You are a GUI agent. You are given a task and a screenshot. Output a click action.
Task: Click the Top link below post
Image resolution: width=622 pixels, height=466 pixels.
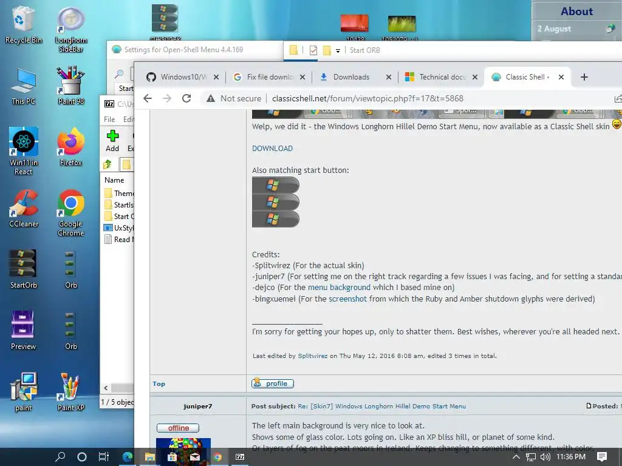pyautogui.click(x=159, y=383)
